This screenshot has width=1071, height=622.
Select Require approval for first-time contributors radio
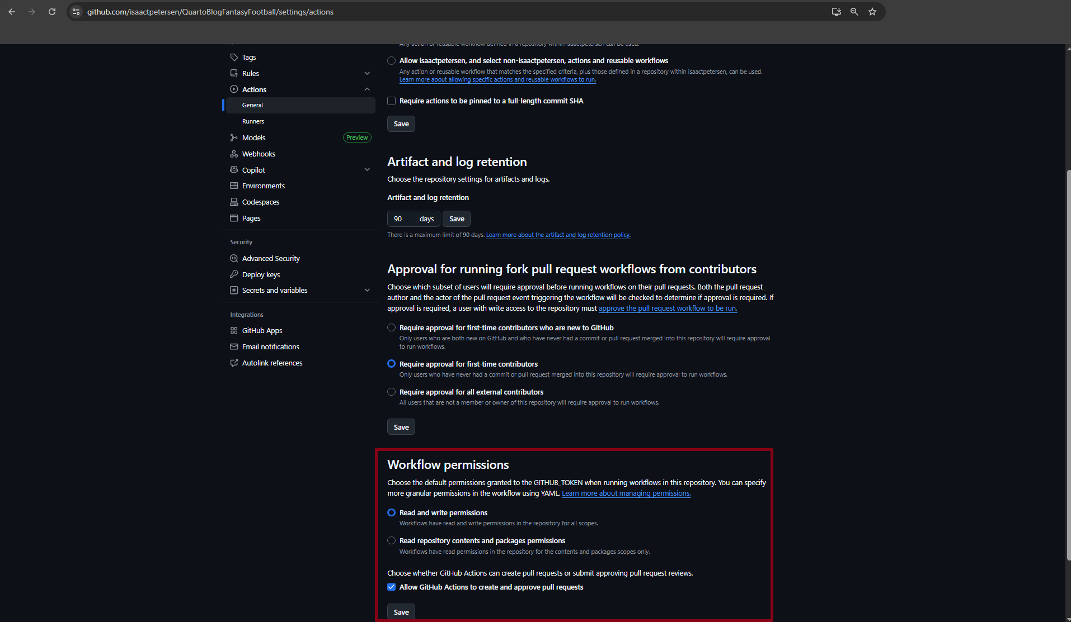tap(392, 364)
